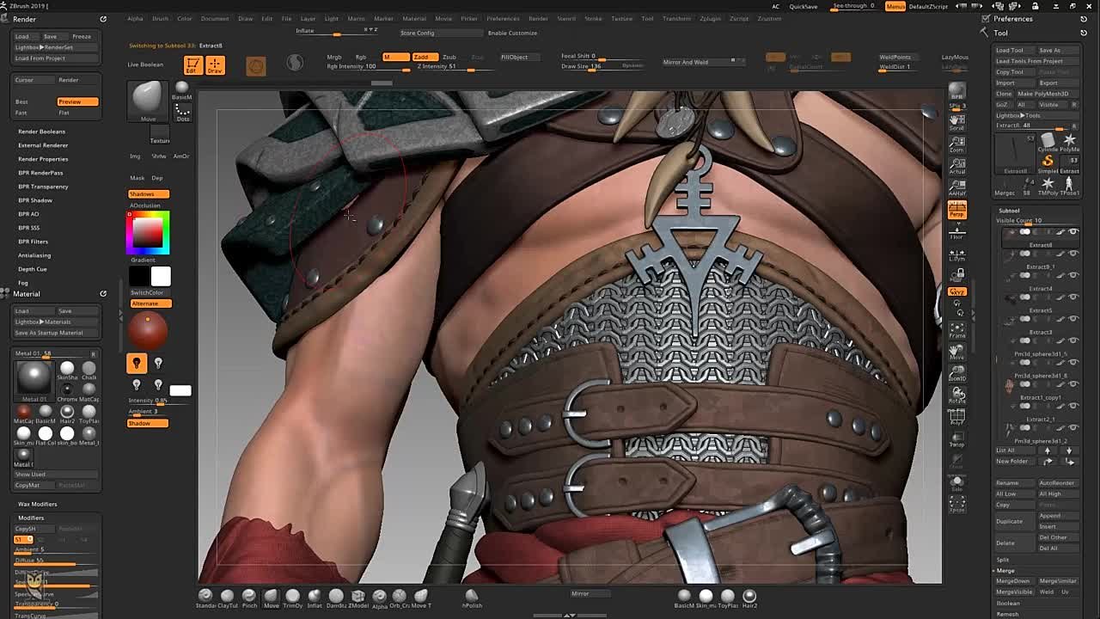
Task: Toggle the Alternate color button
Action: 150,303
